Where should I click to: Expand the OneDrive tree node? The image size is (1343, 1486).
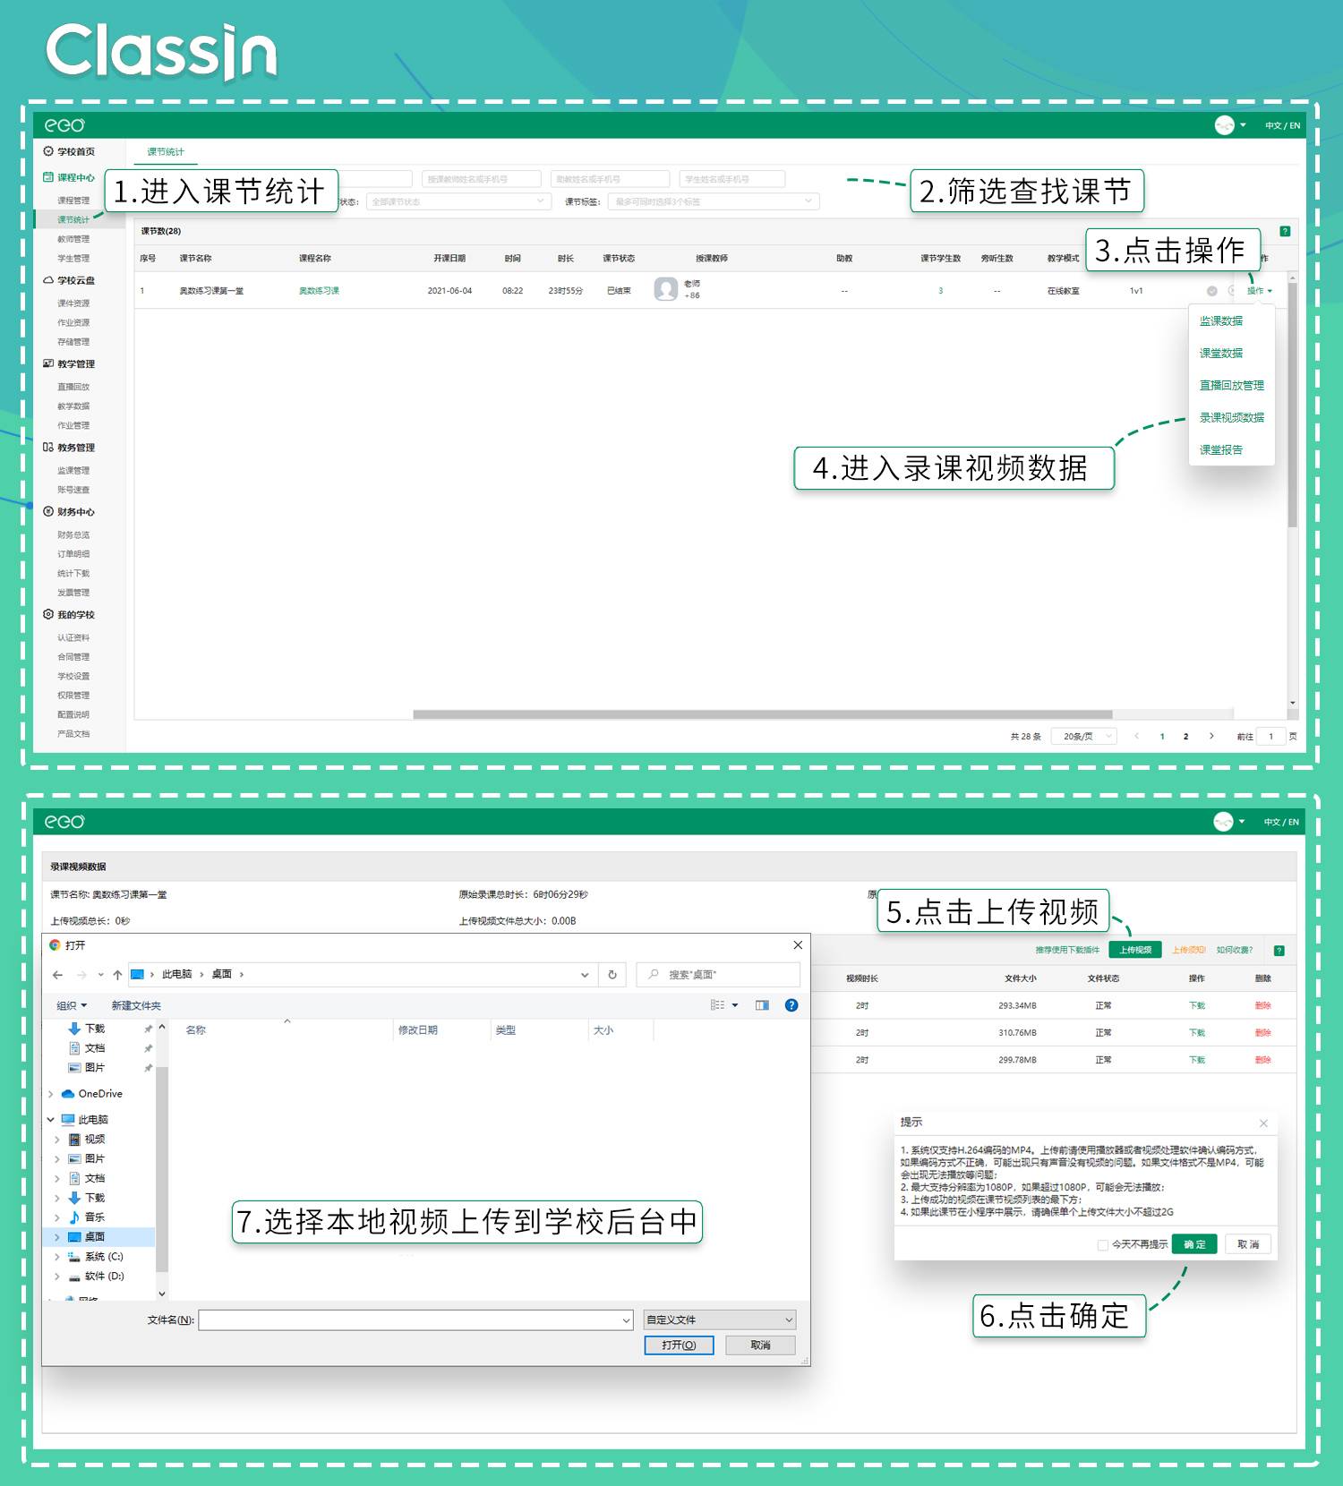pyautogui.click(x=51, y=1094)
